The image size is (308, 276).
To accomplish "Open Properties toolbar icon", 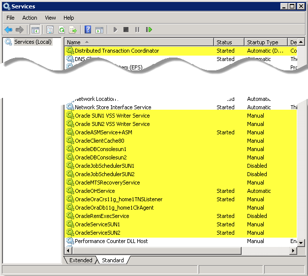I will (50, 30).
